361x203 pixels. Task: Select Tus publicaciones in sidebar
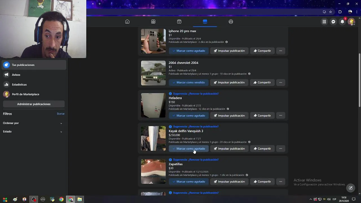coord(34,65)
